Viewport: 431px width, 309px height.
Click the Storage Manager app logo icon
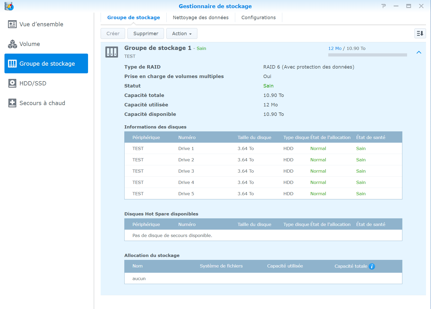[x=9, y=6]
